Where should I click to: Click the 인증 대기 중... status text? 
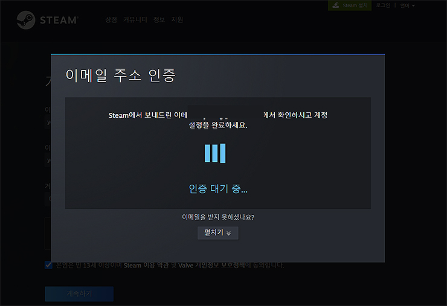(218, 189)
